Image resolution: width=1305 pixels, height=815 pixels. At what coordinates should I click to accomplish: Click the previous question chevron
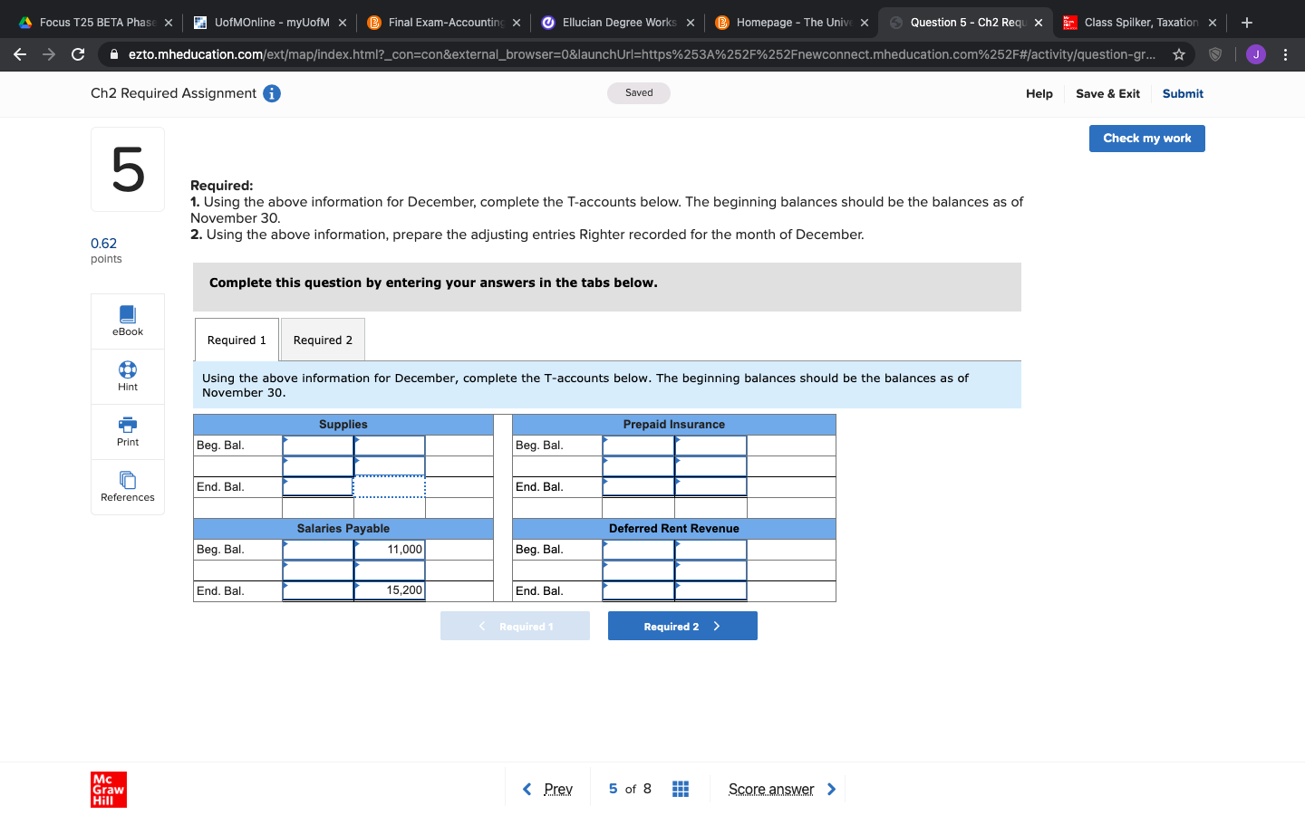pyautogui.click(x=527, y=789)
